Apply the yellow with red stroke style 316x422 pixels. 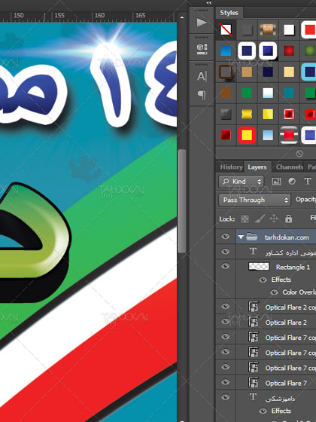coord(247,135)
